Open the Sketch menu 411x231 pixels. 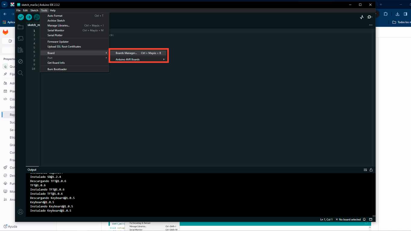(x=34, y=11)
